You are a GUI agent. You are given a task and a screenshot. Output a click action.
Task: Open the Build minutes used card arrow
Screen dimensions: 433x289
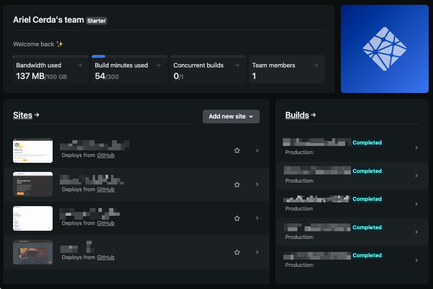pyautogui.click(x=158, y=66)
